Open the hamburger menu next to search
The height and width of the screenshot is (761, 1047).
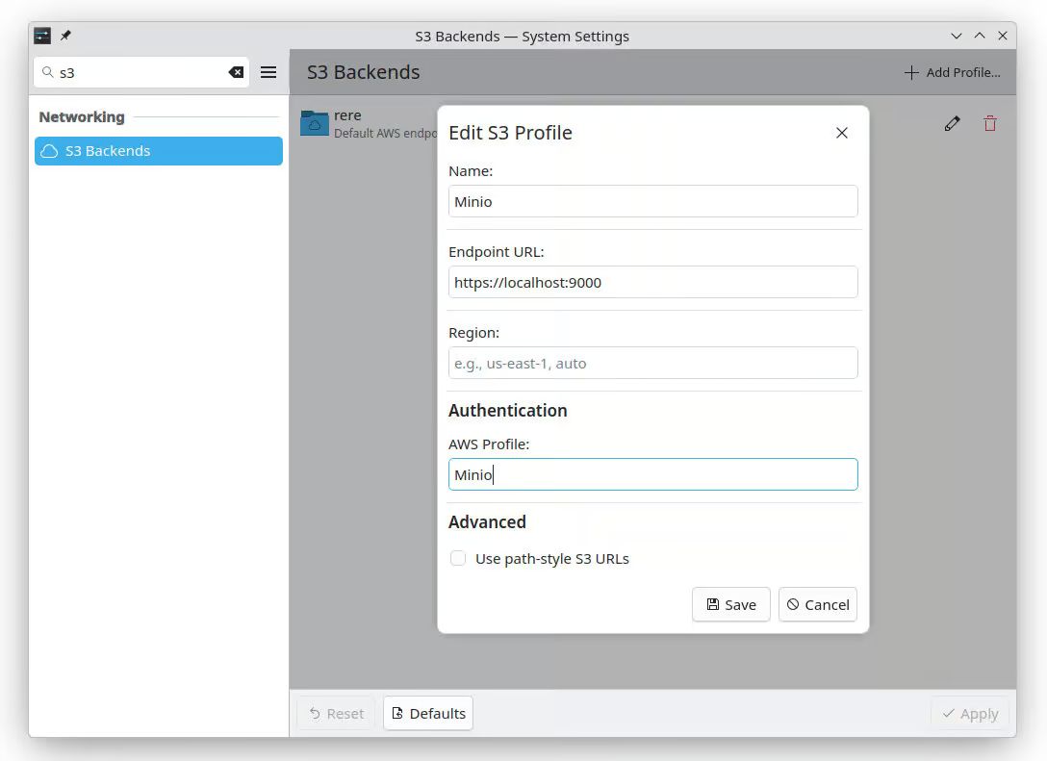[x=268, y=72]
